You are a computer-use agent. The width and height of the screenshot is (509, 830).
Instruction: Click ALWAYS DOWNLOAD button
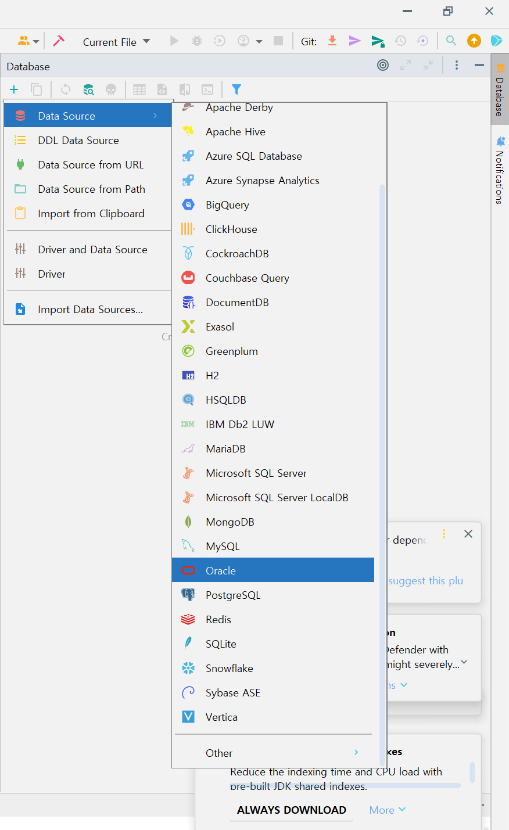point(292,810)
